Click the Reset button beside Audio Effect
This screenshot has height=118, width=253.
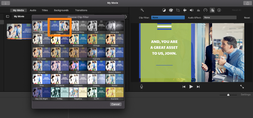coord(247,18)
